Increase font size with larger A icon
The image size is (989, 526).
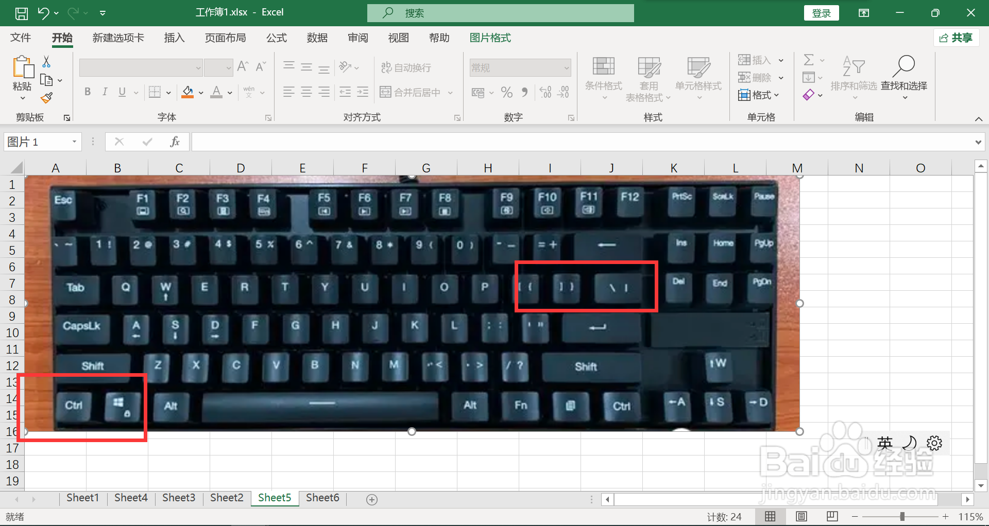click(243, 66)
